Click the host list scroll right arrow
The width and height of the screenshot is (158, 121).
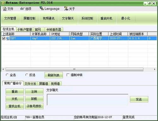click(155, 69)
